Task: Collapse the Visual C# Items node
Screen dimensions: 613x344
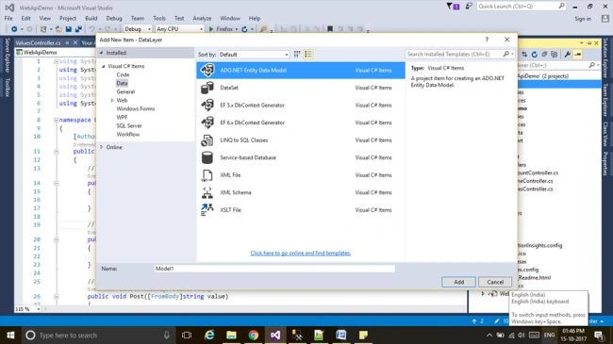Action: coord(104,67)
